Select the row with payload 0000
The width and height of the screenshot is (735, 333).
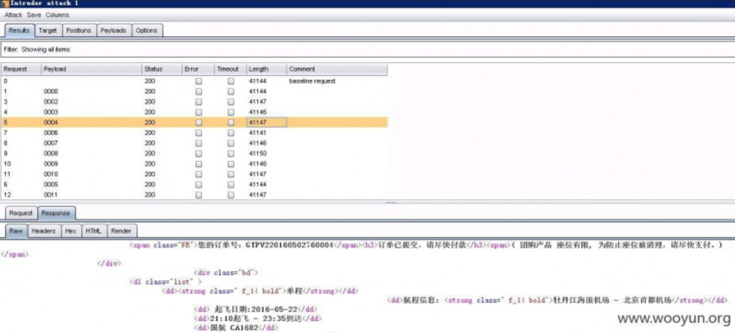click(194, 91)
